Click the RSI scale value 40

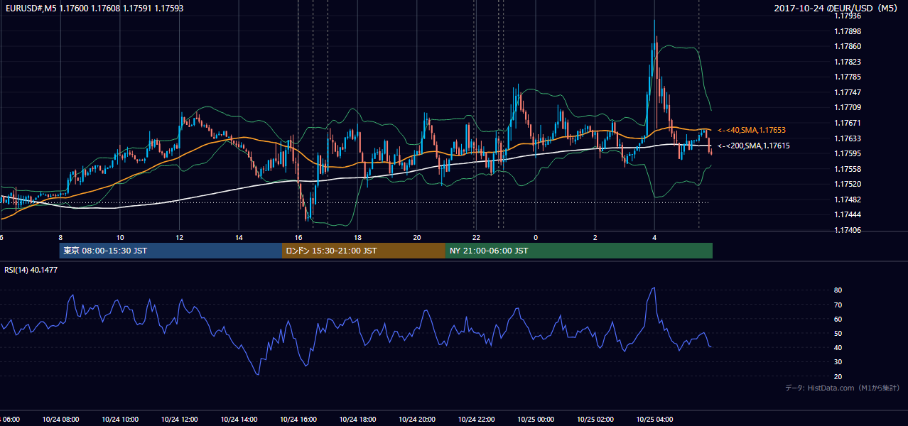tap(838, 347)
